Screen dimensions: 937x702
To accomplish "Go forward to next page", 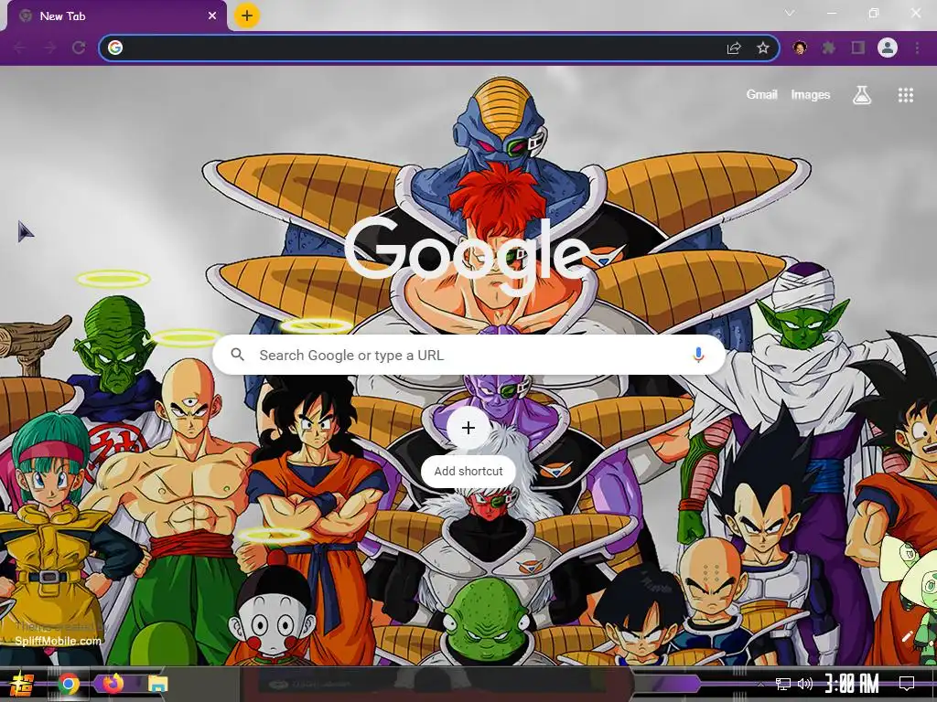I will pos(50,48).
